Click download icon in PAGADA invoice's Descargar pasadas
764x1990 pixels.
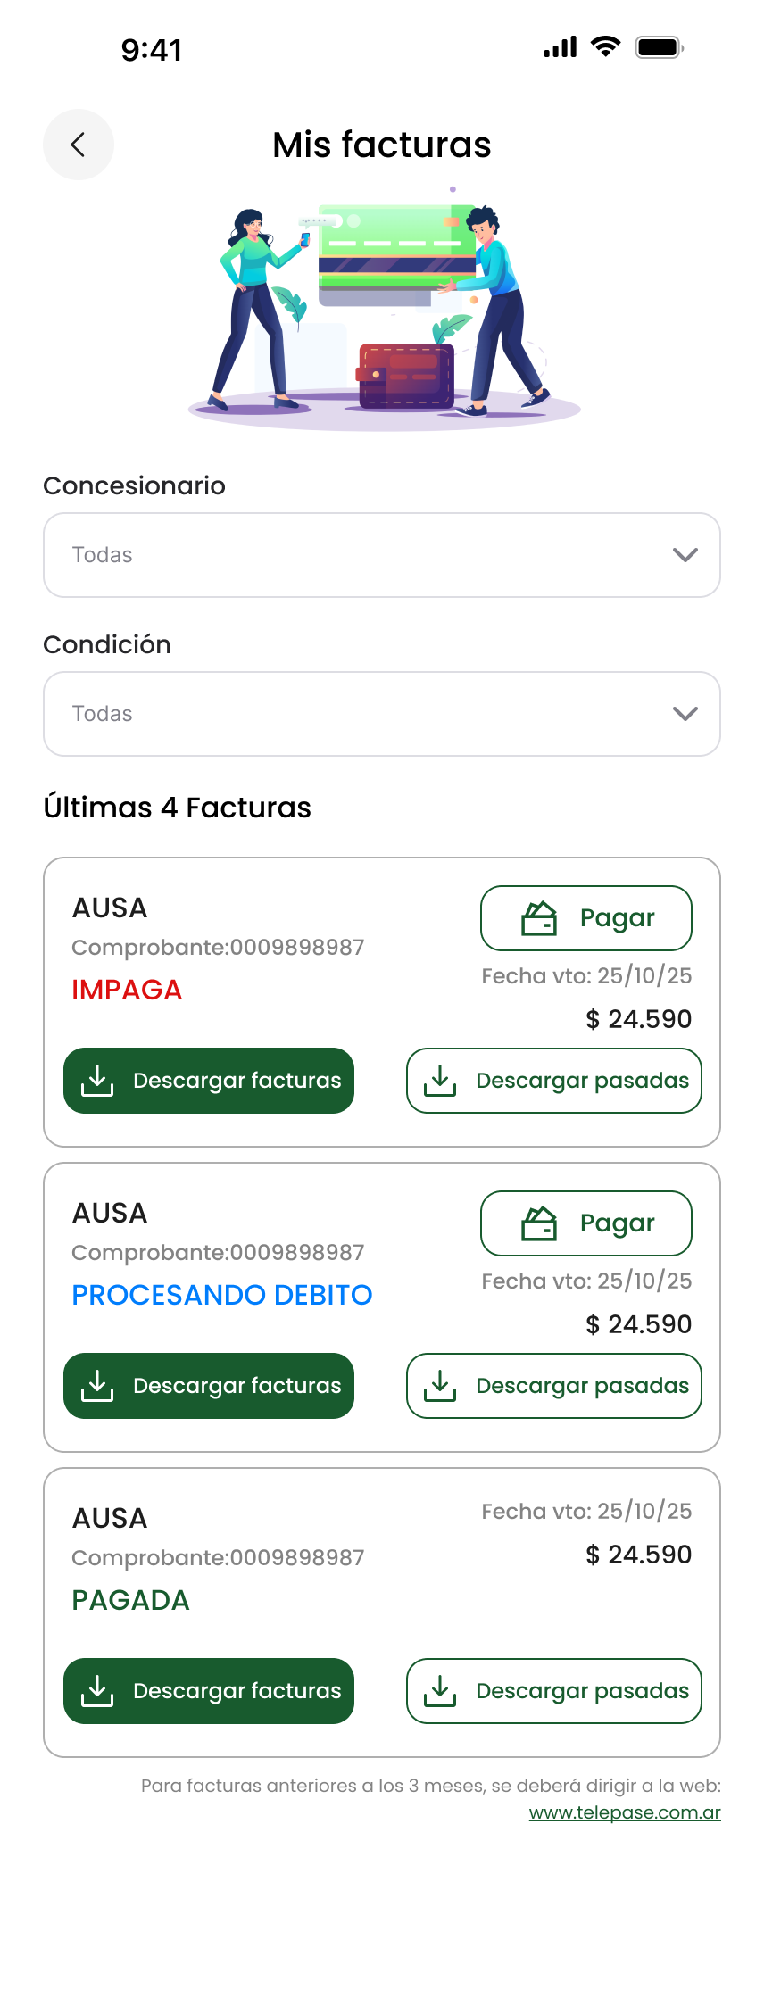(x=440, y=1690)
